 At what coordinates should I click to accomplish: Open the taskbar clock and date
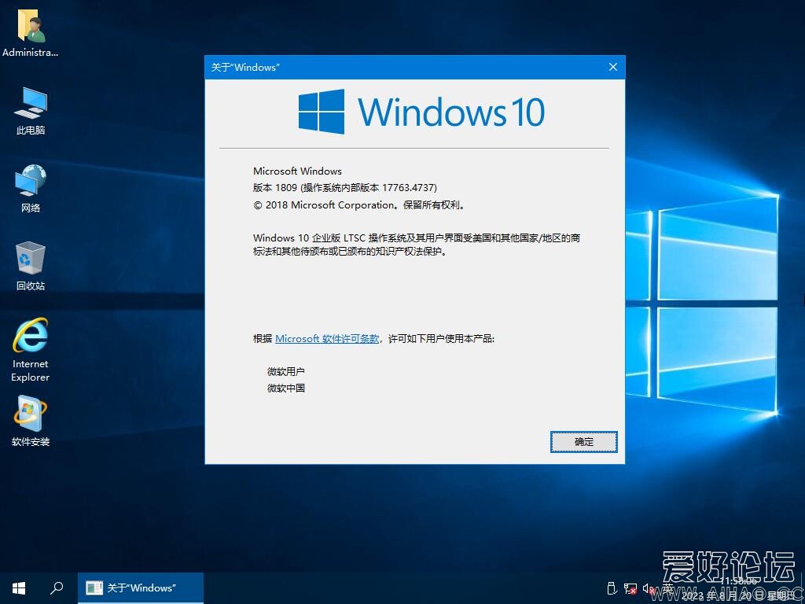(x=741, y=588)
